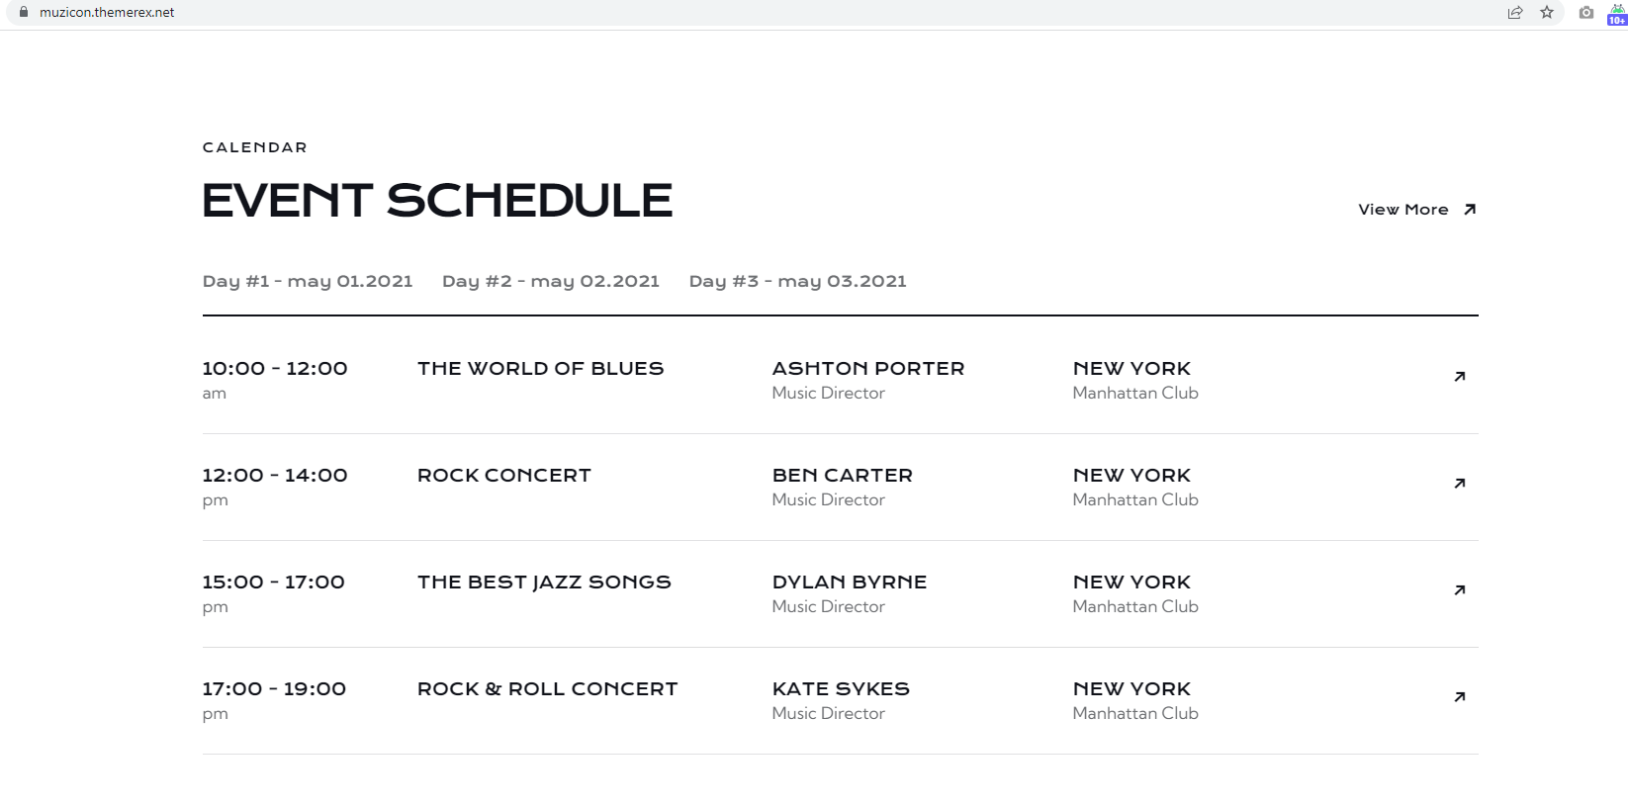The width and height of the screenshot is (1628, 808).
Task: Switch to the Day #2 - may 02.2021 tab
Action: (x=551, y=282)
